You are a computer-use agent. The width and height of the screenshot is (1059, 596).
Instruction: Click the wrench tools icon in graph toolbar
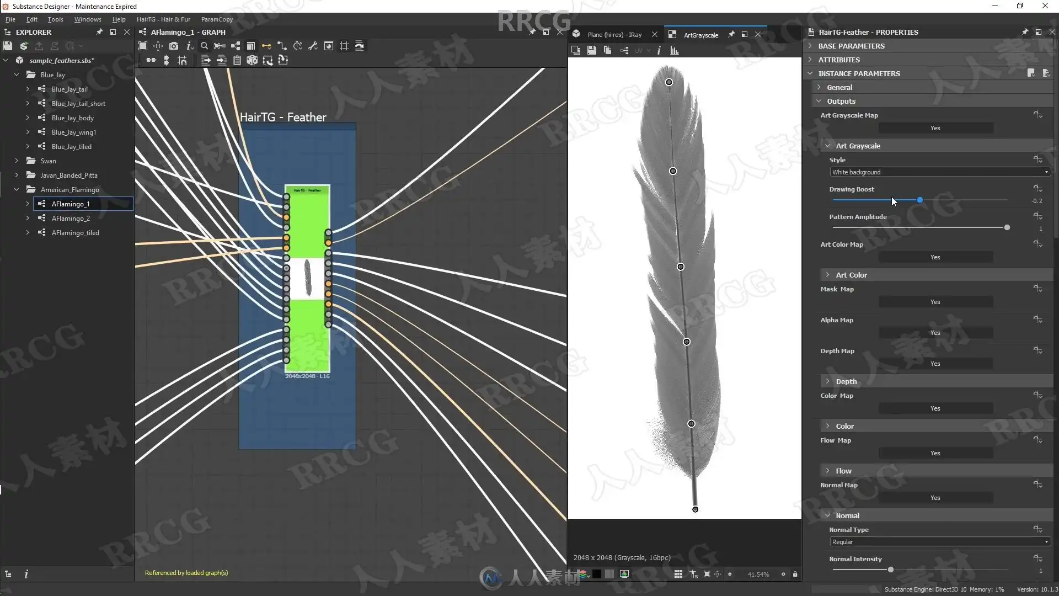[313, 46]
